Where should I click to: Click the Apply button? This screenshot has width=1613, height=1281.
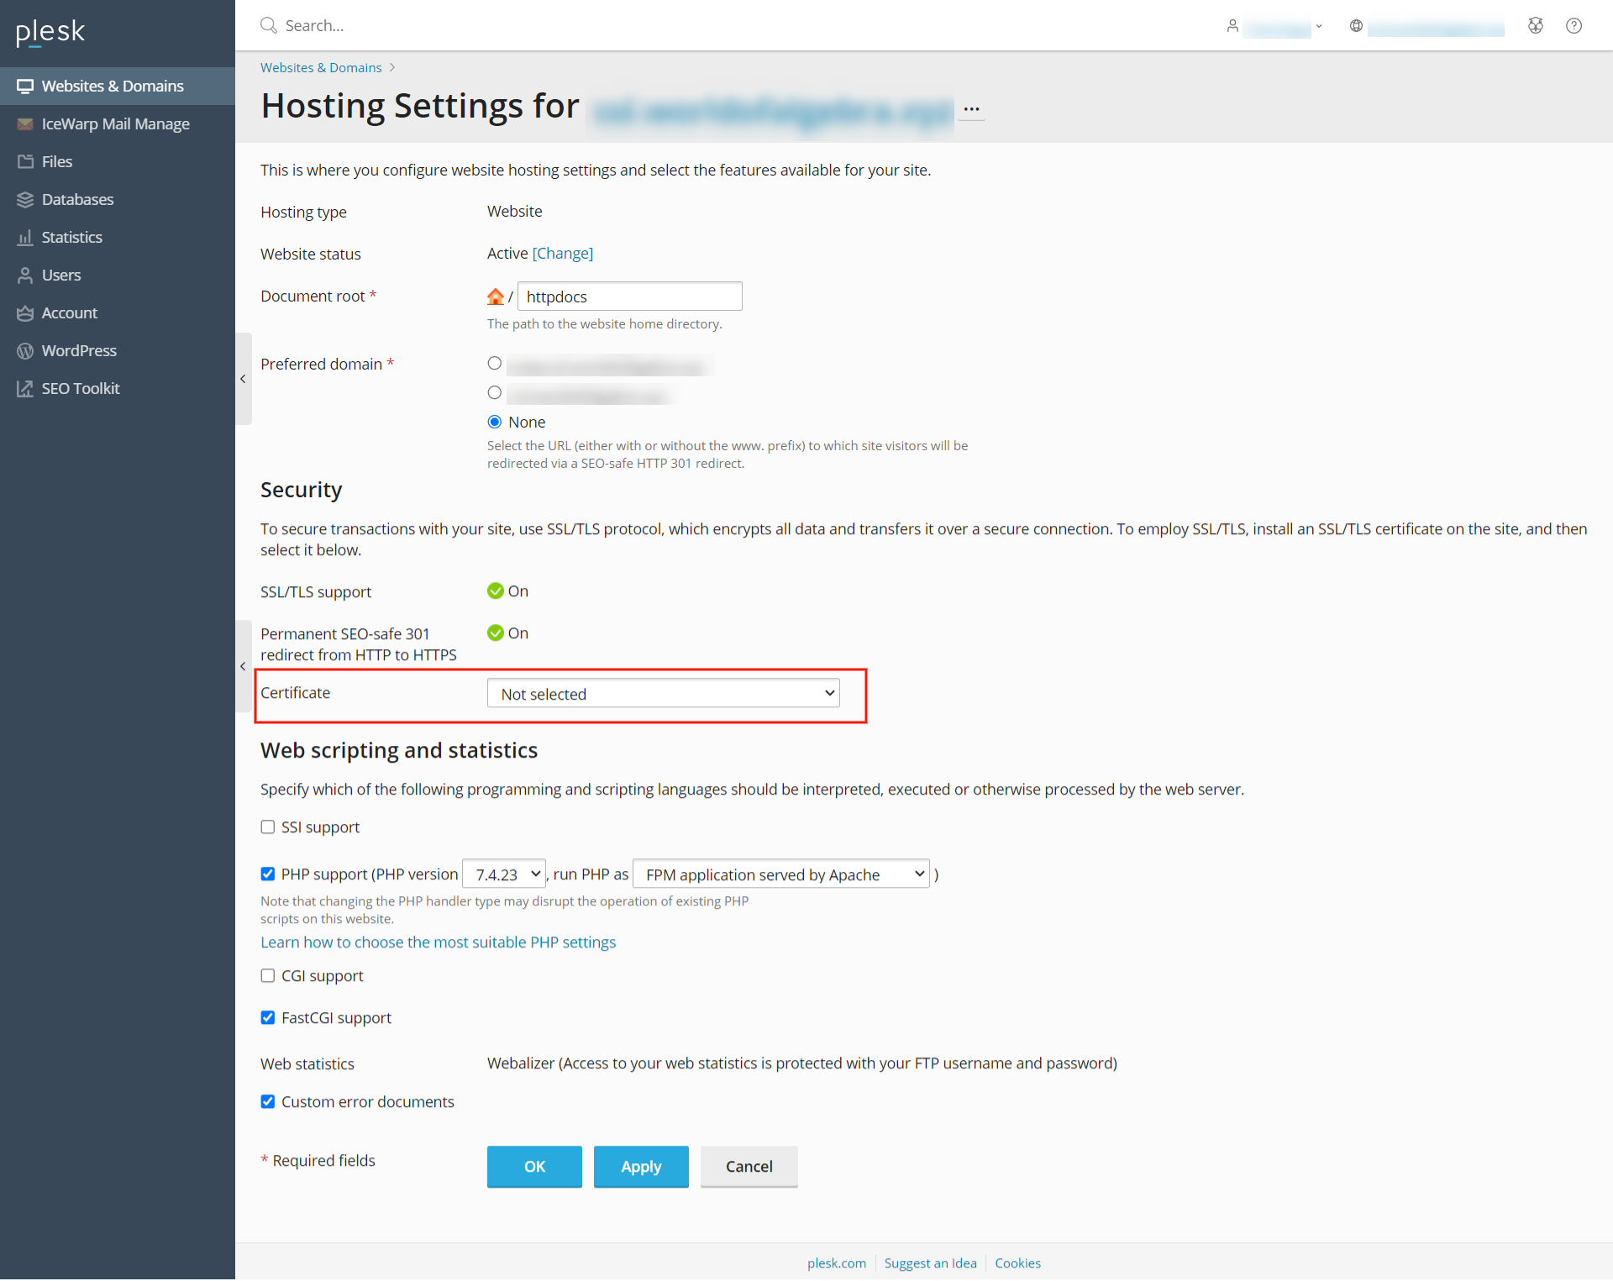641,1167
